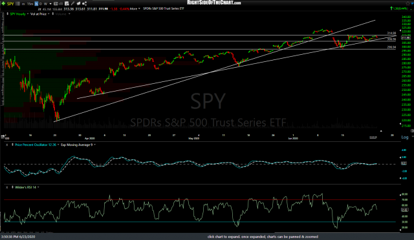Toggle the Log scale setting
The image size is (414, 240).
405,137
